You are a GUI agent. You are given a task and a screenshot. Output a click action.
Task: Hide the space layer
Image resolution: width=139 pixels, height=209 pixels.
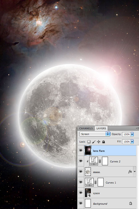pyautogui.click(x=81, y=193)
